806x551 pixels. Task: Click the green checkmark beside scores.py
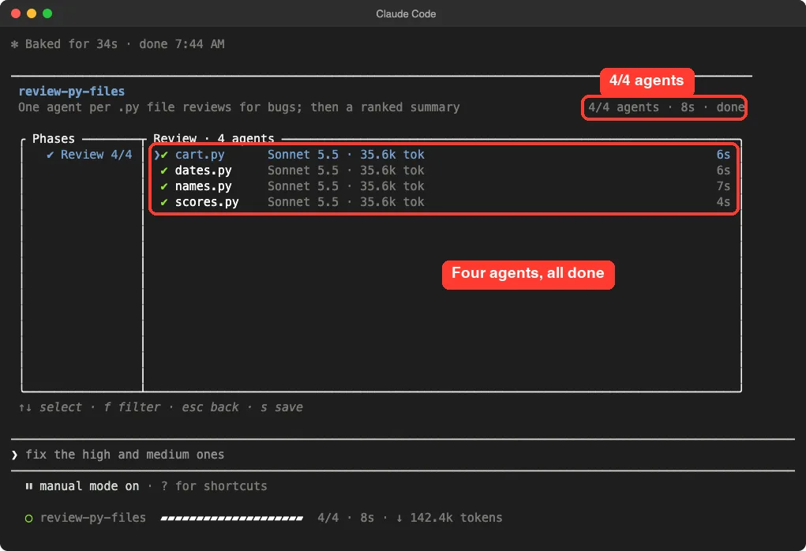click(164, 202)
